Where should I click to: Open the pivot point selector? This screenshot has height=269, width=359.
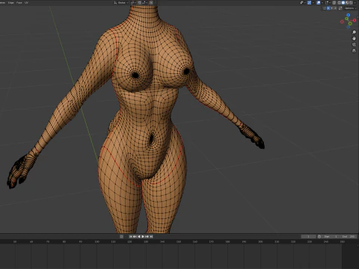pos(133,3)
